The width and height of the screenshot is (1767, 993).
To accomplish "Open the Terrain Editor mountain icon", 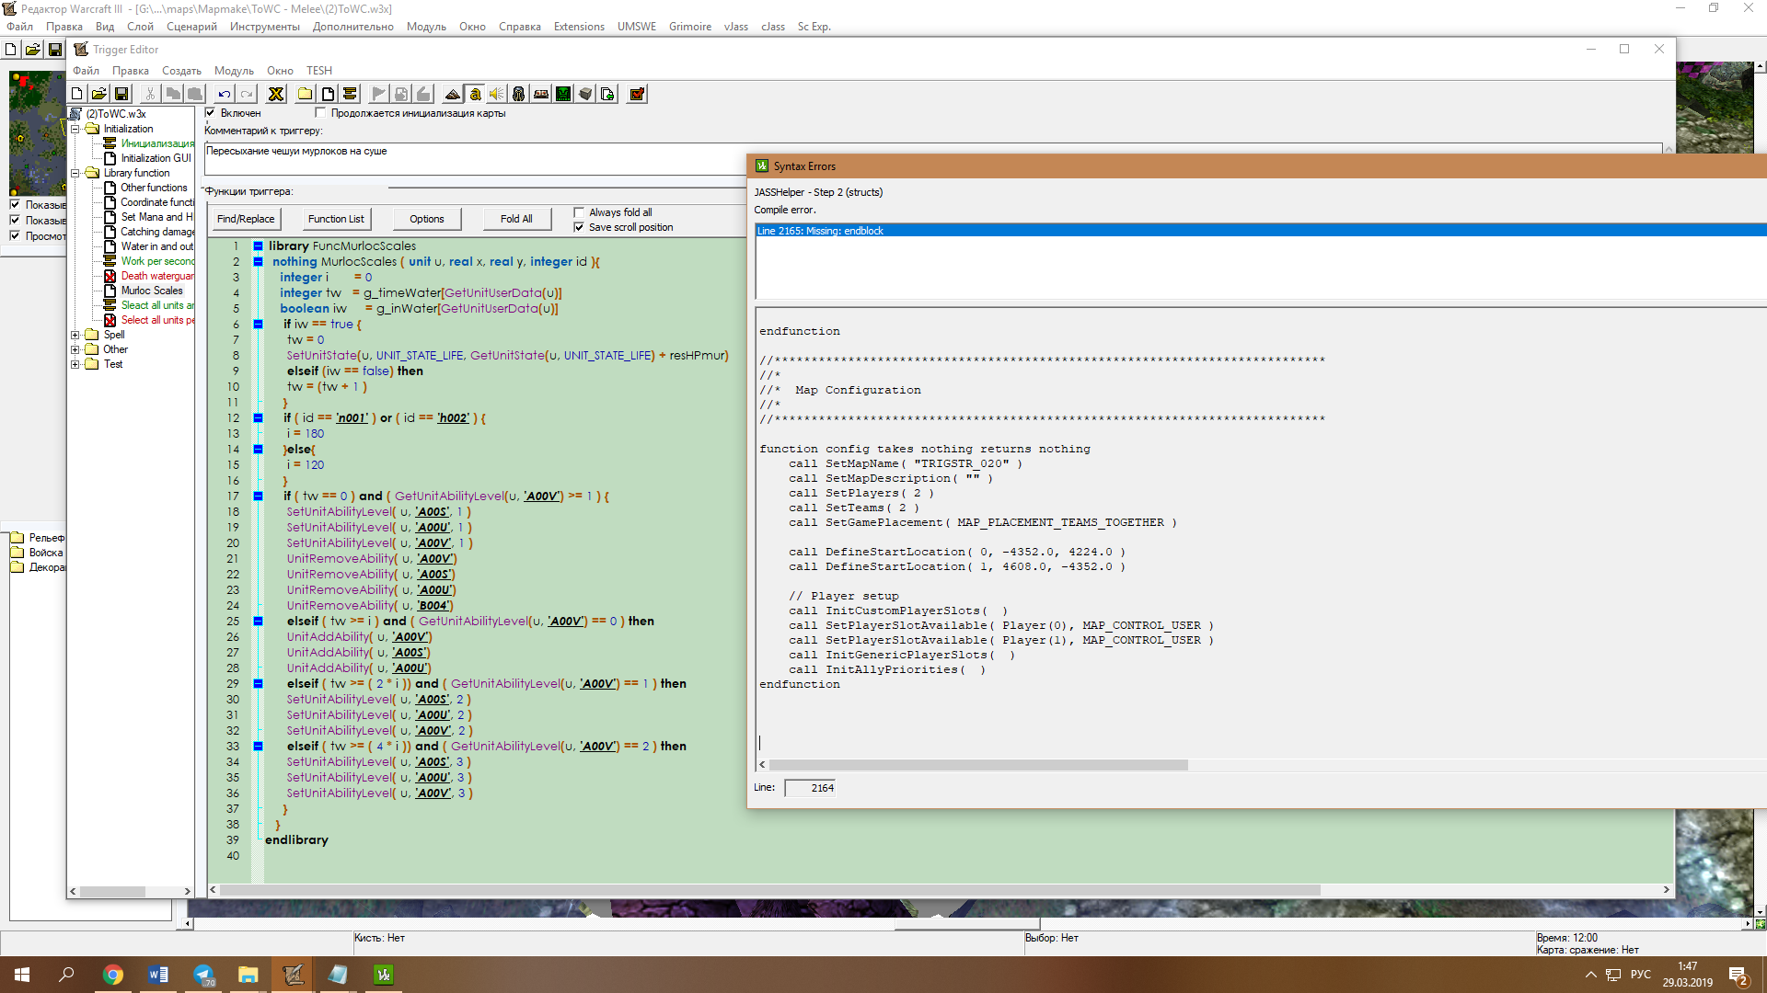I will click(x=452, y=94).
